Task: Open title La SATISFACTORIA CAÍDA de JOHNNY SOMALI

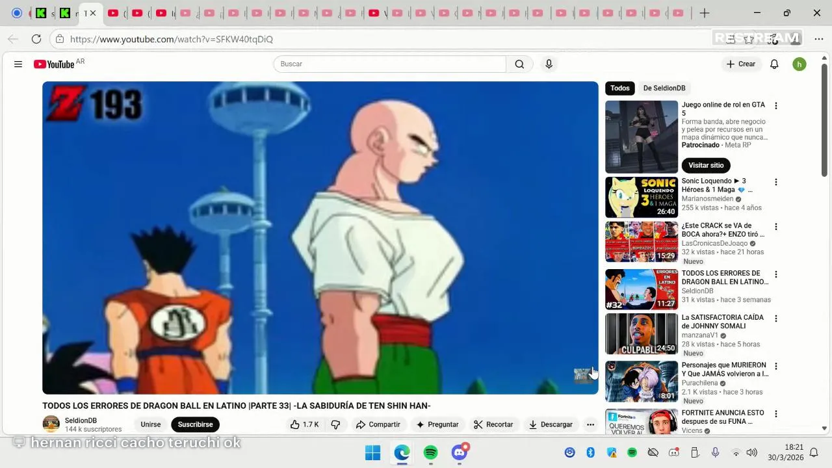Action: pos(722,322)
